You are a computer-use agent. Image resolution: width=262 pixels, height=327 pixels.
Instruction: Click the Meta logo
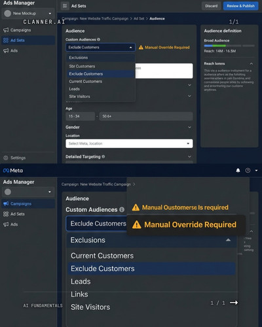[13, 171]
